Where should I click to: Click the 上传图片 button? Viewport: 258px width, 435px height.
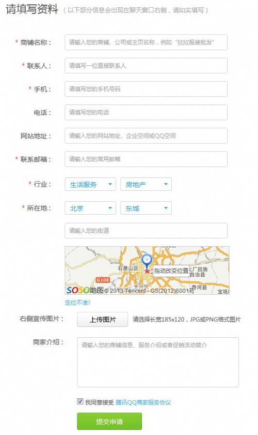pyautogui.click(x=102, y=319)
